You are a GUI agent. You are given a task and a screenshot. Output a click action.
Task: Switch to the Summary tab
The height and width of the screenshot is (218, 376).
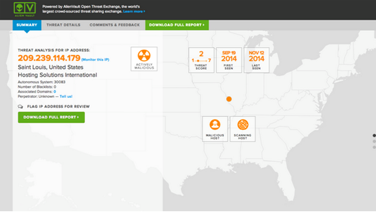click(27, 25)
